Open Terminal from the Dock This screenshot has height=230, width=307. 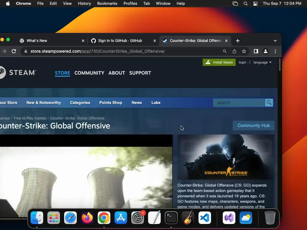tap(171, 218)
